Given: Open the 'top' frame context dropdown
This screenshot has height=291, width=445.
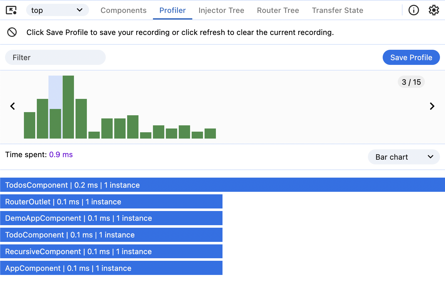Looking at the screenshot, I should (x=57, y=10).
